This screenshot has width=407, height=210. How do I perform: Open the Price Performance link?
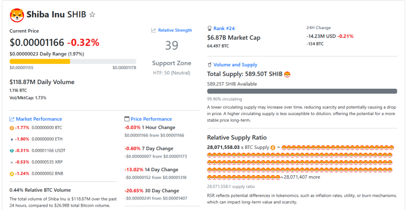point(151,119)
